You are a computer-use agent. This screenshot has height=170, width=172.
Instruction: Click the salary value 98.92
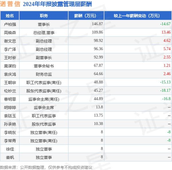pos(98,41)
